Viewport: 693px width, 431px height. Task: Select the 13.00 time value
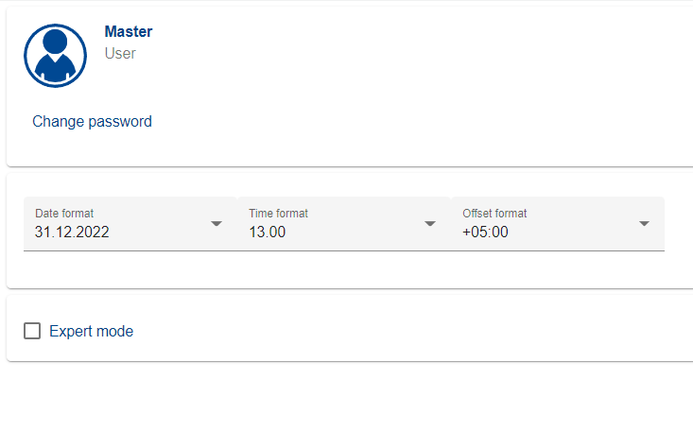(x=268, y=233)
